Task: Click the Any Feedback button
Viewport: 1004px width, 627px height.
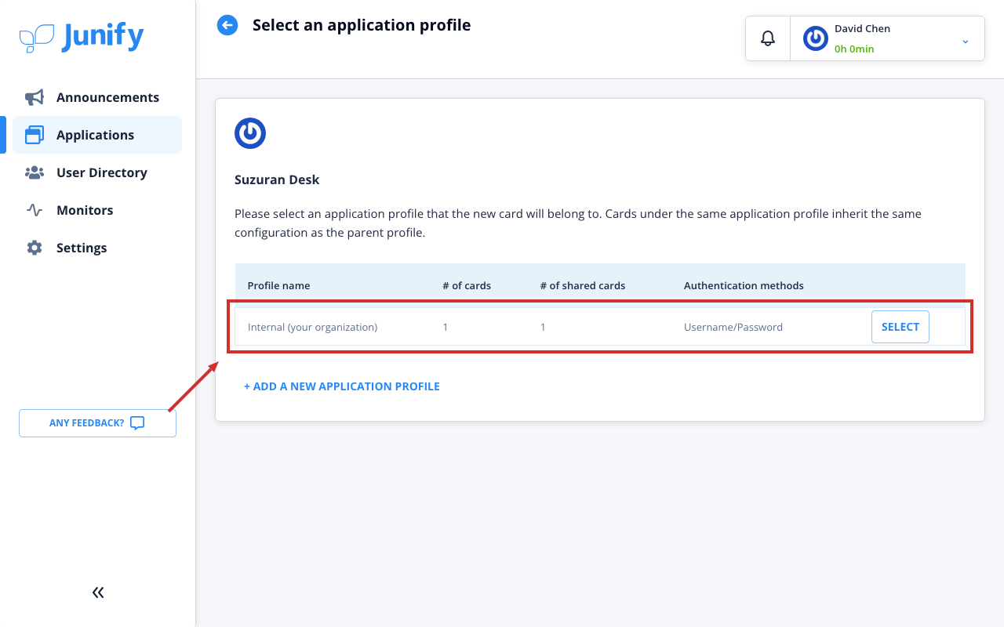Action: click(x=97, y=423)
